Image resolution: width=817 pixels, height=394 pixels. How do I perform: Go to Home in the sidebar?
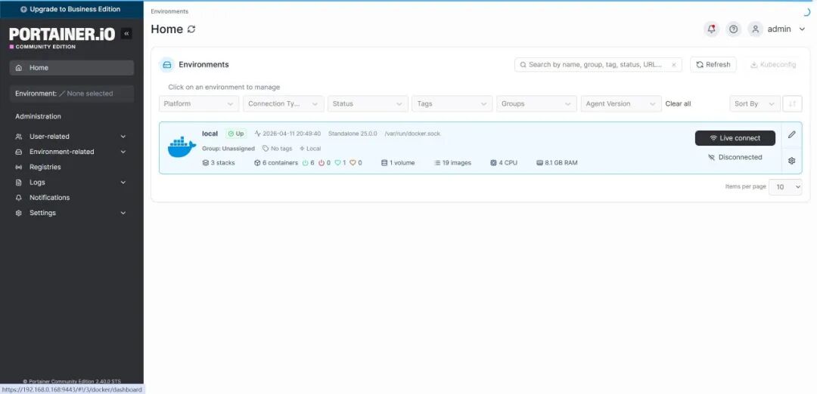[71, 68]
